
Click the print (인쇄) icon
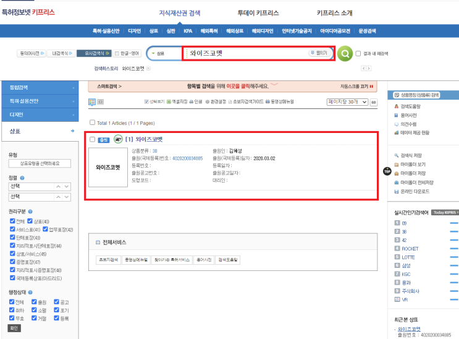coord(191,101)
